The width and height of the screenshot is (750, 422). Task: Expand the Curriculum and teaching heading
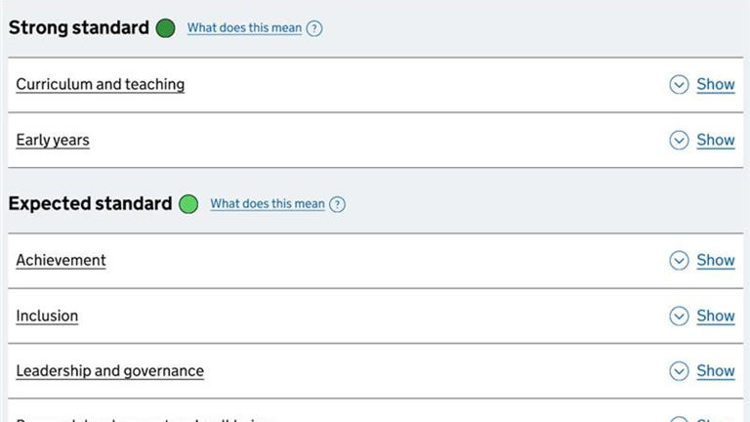pos(100,85)
